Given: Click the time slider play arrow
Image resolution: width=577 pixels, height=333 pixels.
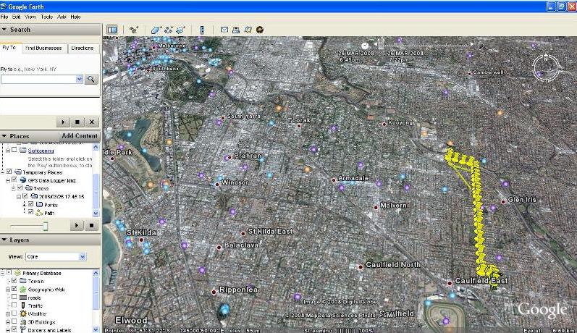Looking at the screenshot, I should pos(481,46).
